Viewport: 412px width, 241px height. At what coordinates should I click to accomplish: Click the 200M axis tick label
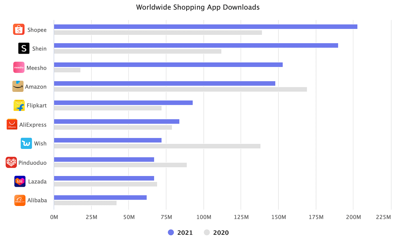(353, 217)
